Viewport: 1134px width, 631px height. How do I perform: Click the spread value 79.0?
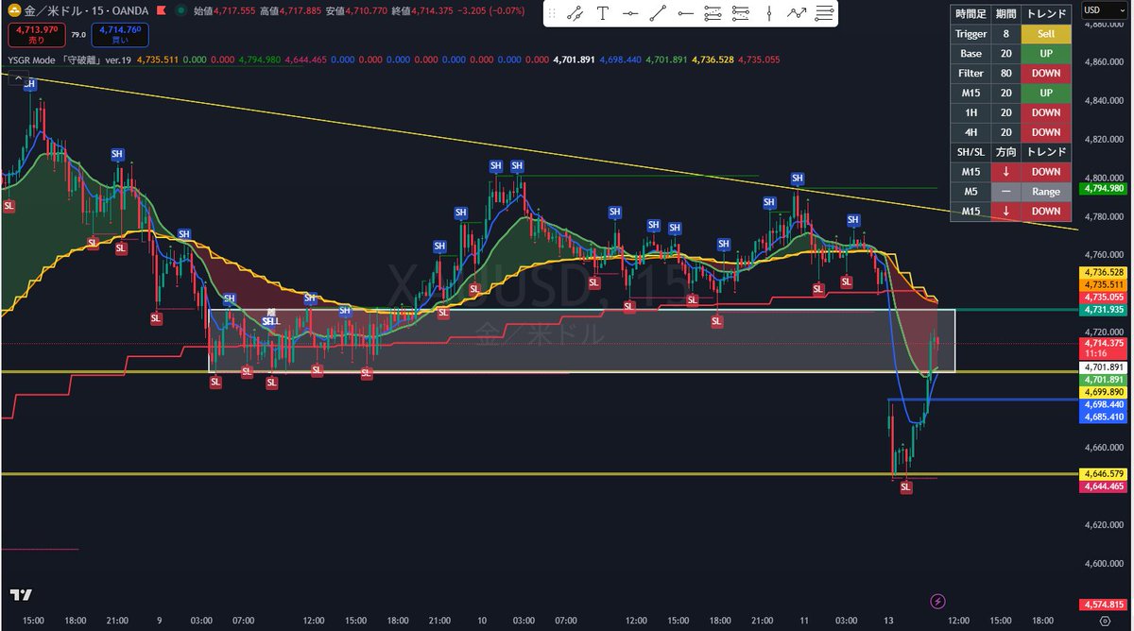77,35
